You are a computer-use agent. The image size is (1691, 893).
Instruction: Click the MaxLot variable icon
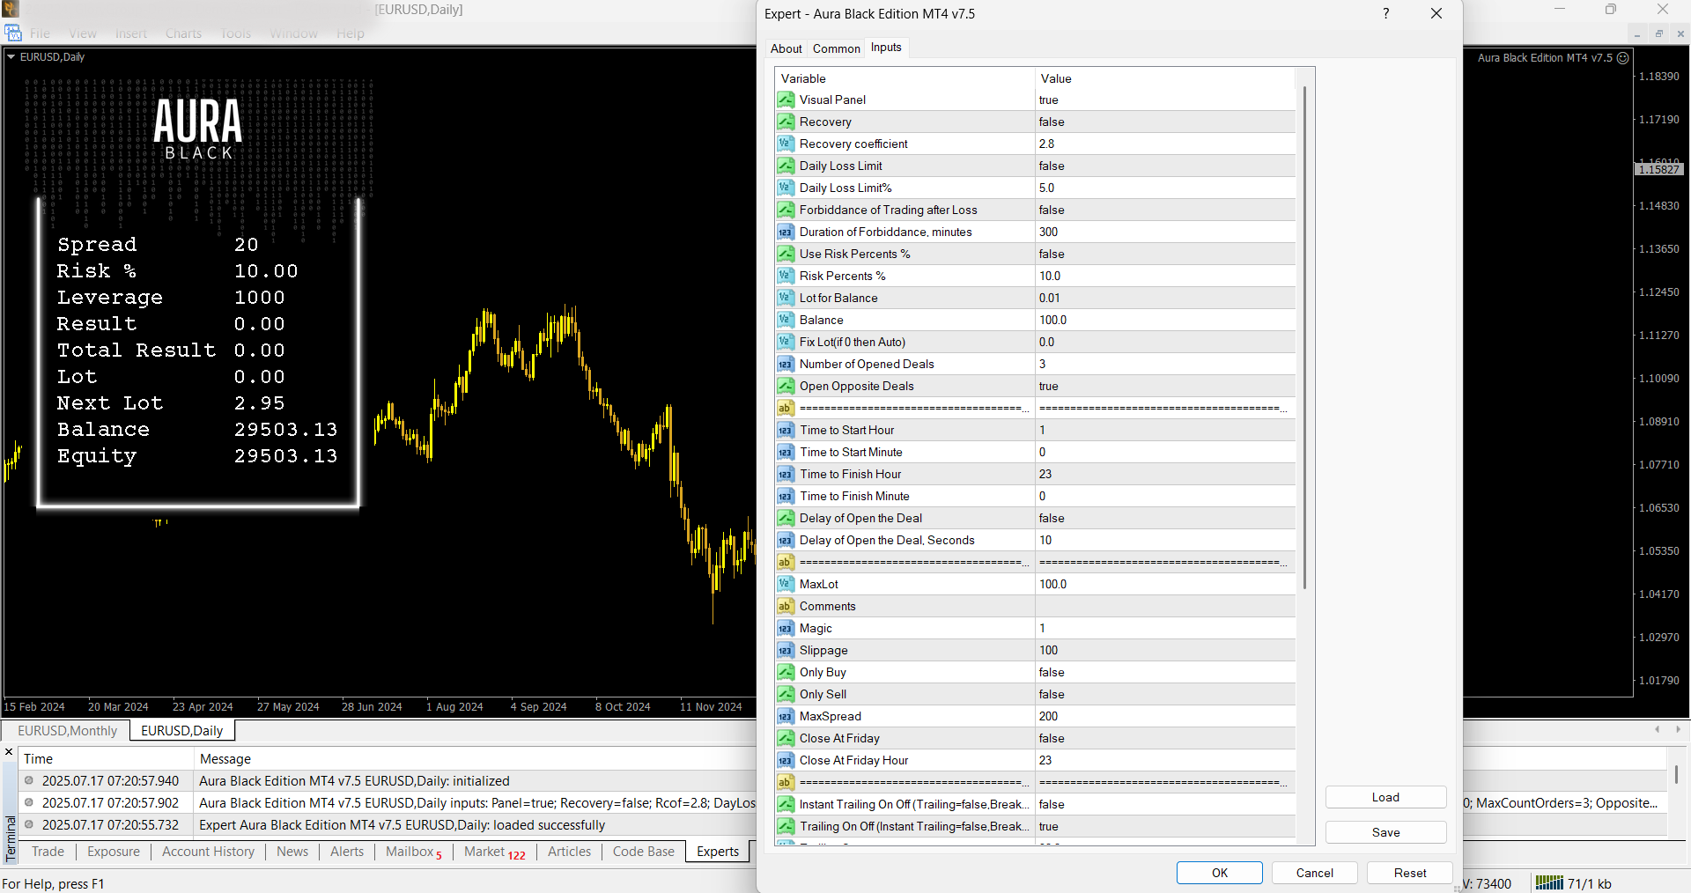[x=786, y=584]
